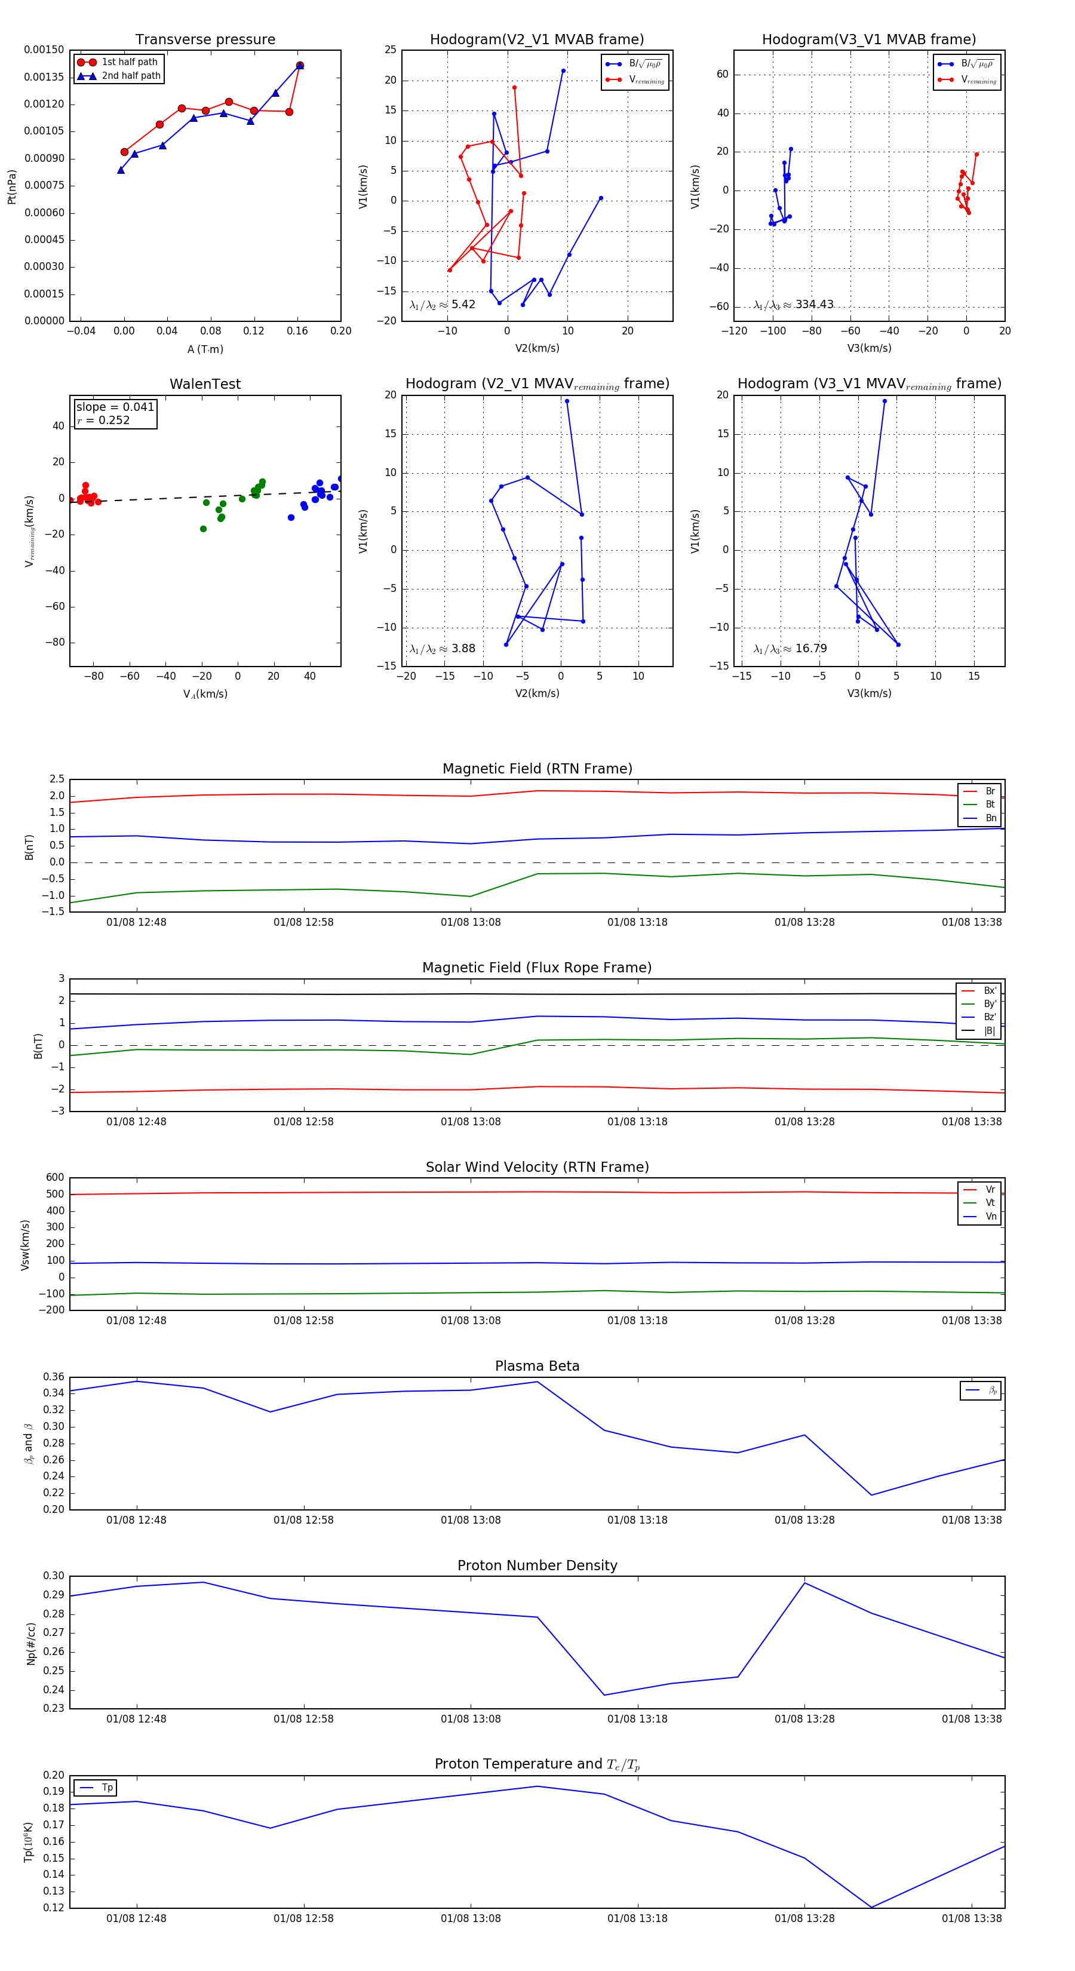1075x1971 pixels.
Task: Select the 'Bn' legend entry
Action: click(979, 818)
